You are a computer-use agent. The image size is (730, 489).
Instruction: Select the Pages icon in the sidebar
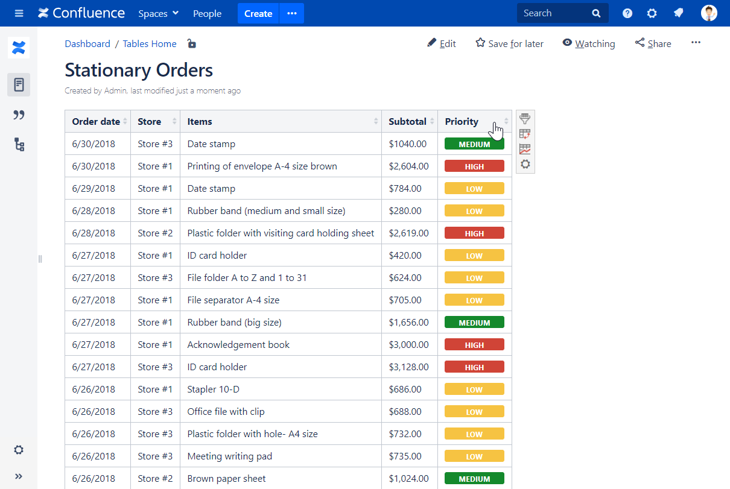click(x=19, y=84)
